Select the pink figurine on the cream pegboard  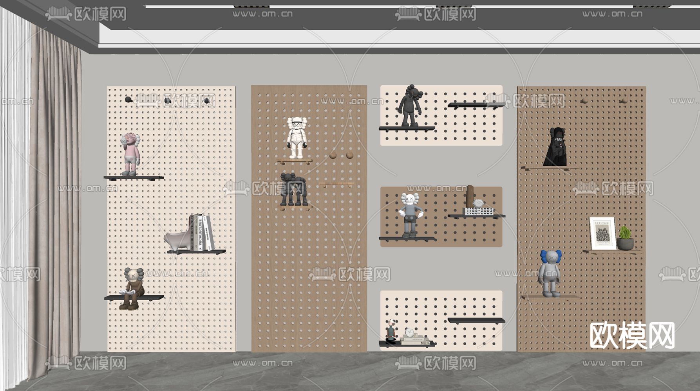point(130,154)
